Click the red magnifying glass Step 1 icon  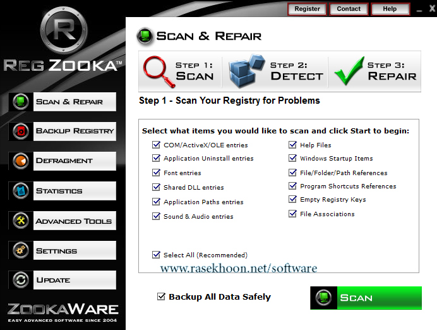(159, 71)
